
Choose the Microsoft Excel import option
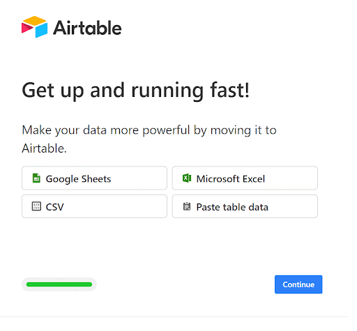[x=245, y=178]
